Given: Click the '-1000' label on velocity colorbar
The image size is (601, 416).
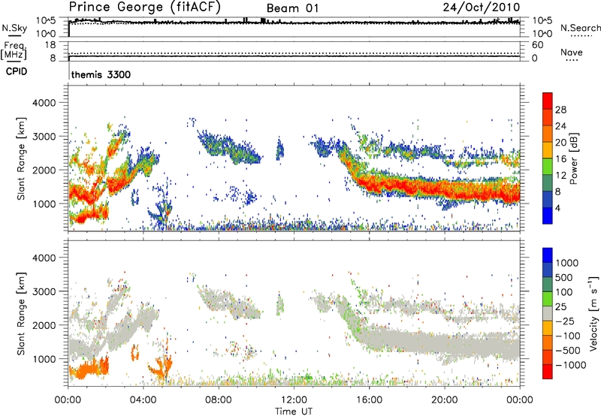Looking at the screenshot, I should (x=570, y=365).
